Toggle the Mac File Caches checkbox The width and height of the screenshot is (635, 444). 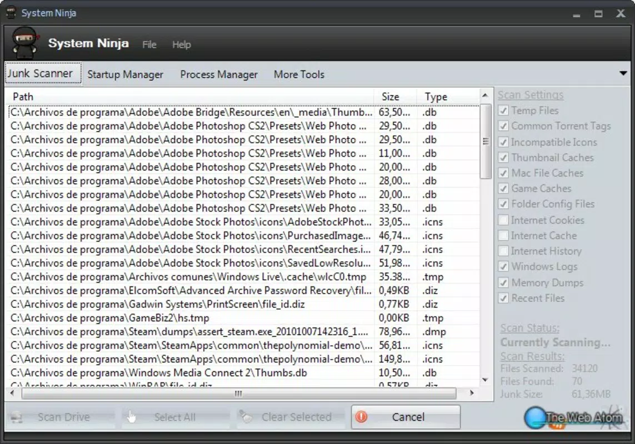[x=503, y=173]
